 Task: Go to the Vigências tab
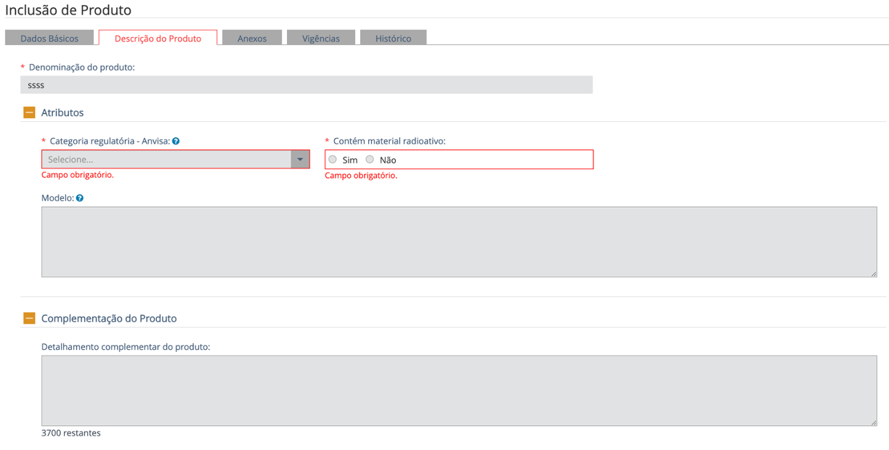click(321, 38)
